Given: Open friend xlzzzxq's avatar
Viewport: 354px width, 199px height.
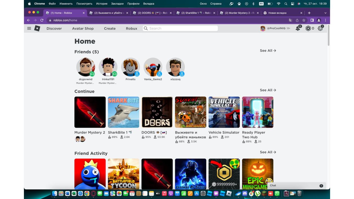Looking at the screenshot, I should click(175, 67).
